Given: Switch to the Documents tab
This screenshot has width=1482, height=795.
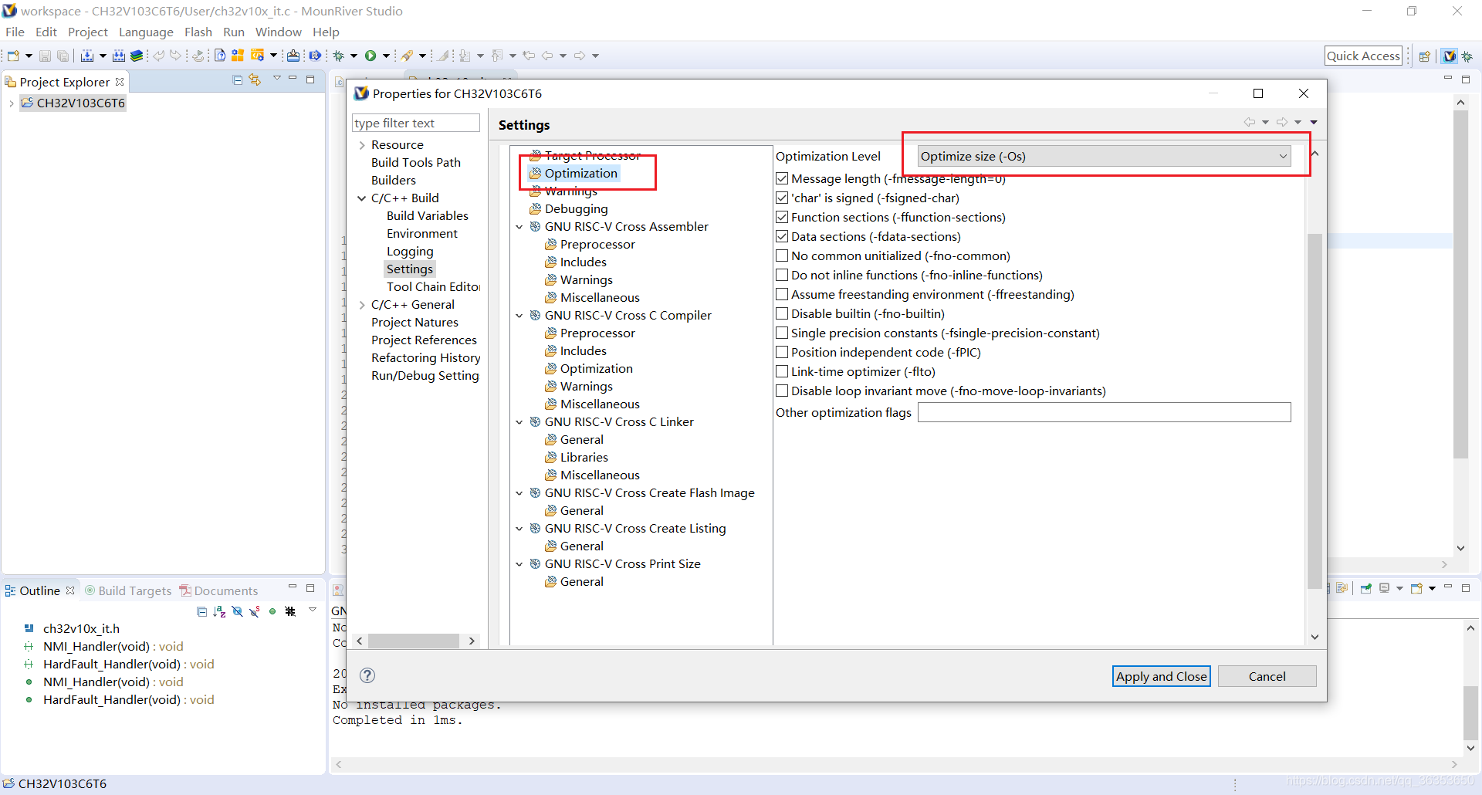Looking at the screenshot, I should (219, 590).
